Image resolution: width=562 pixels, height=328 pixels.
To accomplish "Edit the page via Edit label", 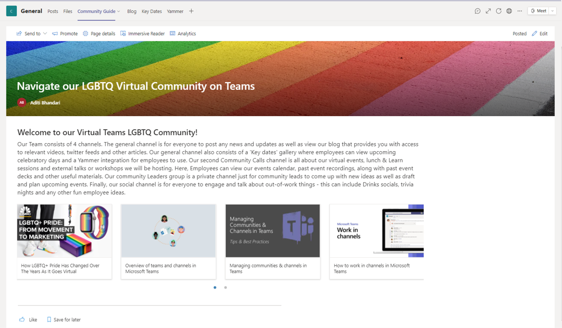I will (543, 34).
